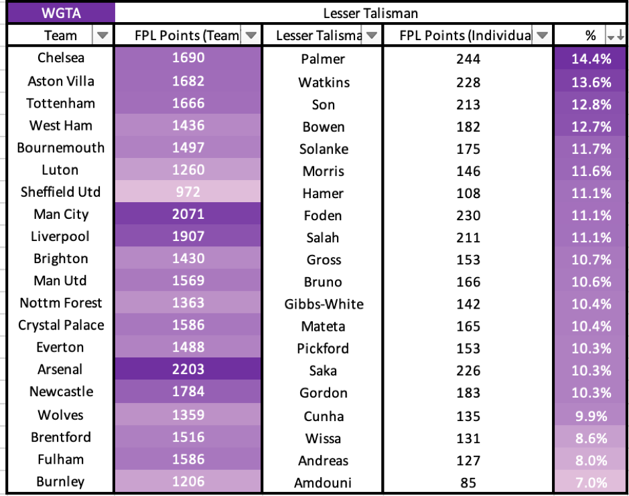The width and height of the screenshot is (629, 496).
Task: Open the FPL Points (Team) filter dropdown
Action: (251, 36)
